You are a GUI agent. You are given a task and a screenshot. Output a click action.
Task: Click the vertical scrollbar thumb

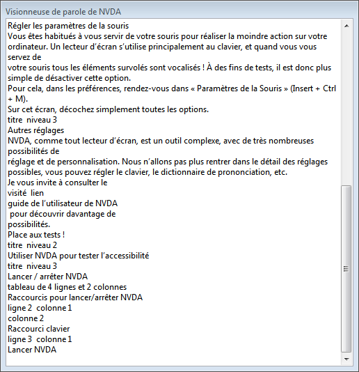(346, 269)
